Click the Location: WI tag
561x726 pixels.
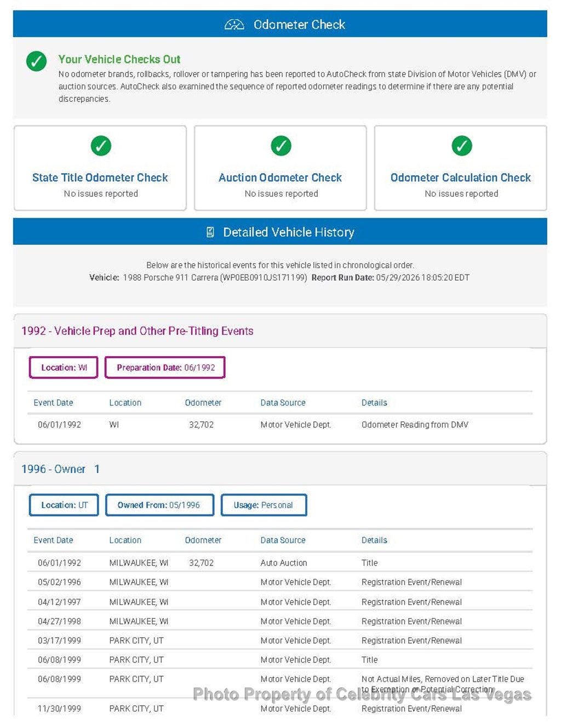64,368
